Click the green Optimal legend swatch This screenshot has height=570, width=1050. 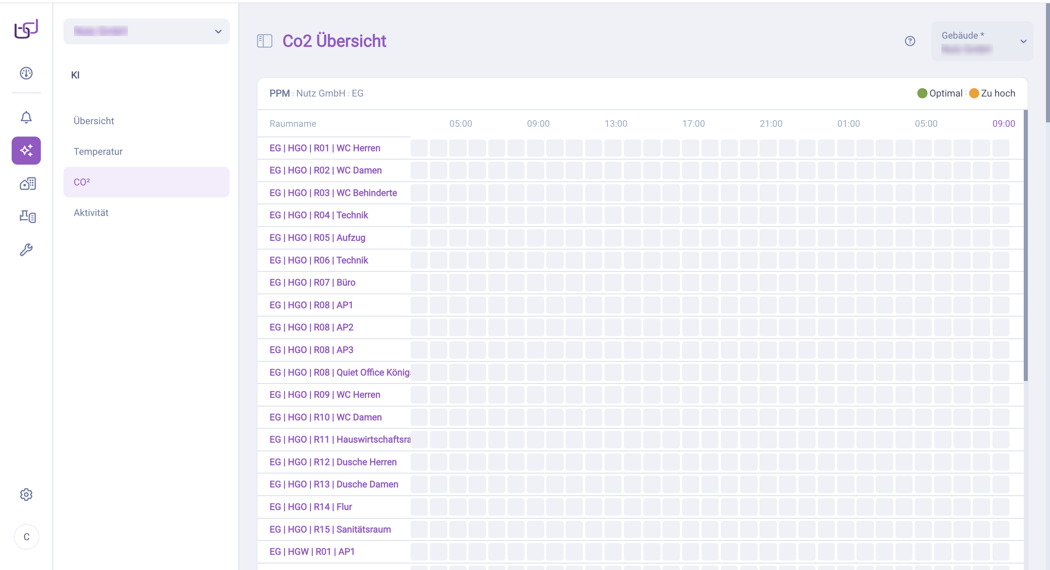tap(922, 93)
